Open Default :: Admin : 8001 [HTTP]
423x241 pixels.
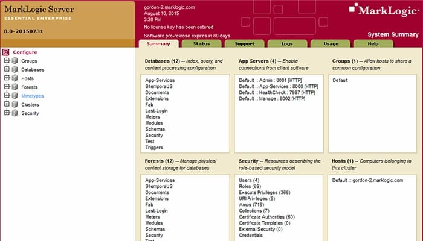270,80
